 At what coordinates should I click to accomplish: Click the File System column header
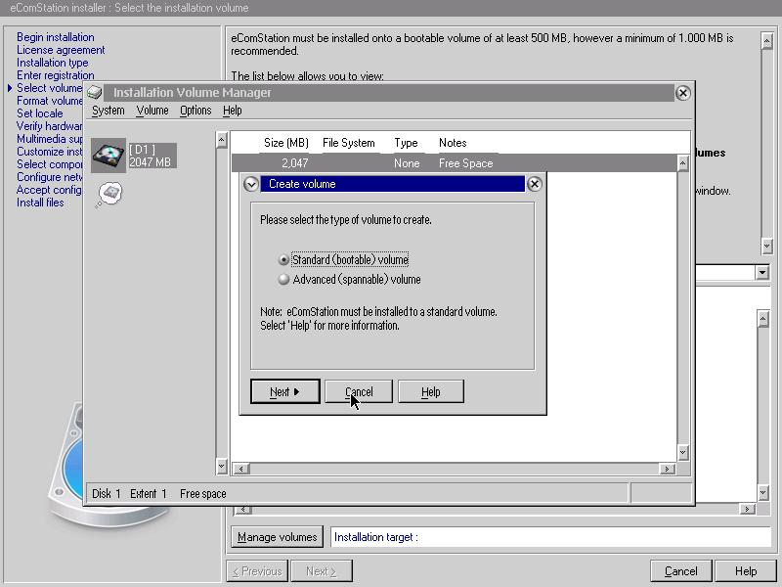click(349, 143)
